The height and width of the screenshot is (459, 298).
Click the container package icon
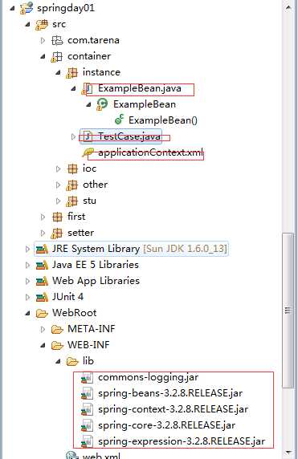click(x=56, y=56)
